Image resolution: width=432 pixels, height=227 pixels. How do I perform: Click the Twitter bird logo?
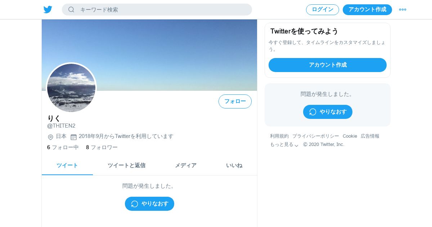[x=48, y=10]
